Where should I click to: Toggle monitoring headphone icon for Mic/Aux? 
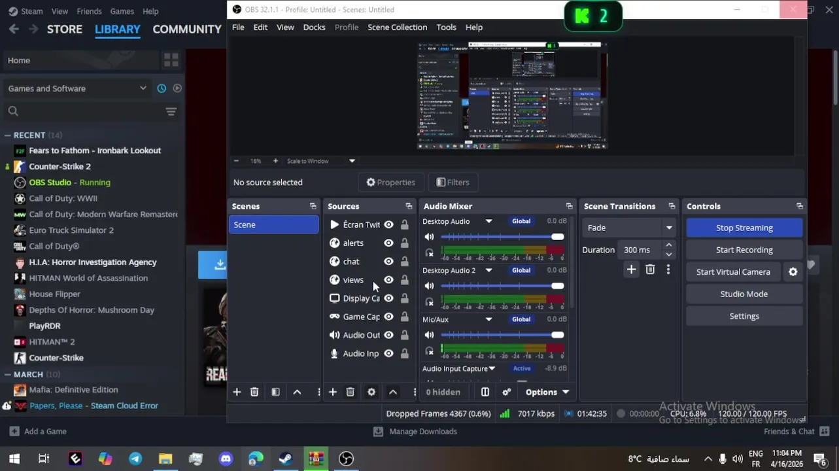[x=429, y=351]
